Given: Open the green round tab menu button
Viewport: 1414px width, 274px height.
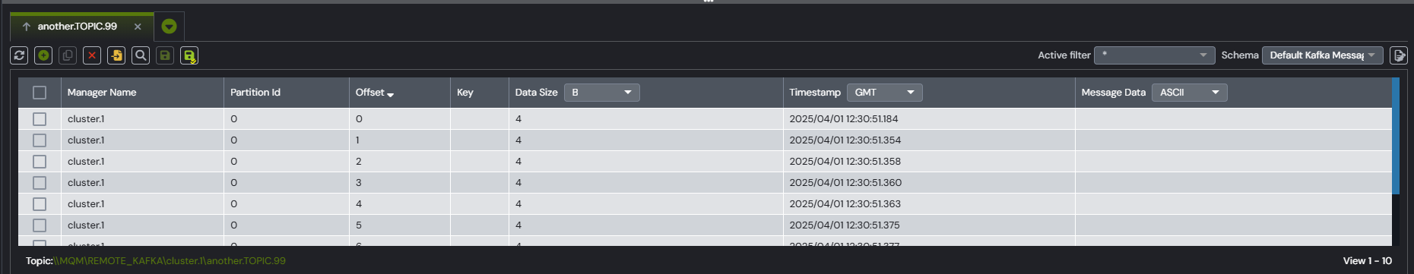Looking at the screenshot, I should (x=169, y=27).
